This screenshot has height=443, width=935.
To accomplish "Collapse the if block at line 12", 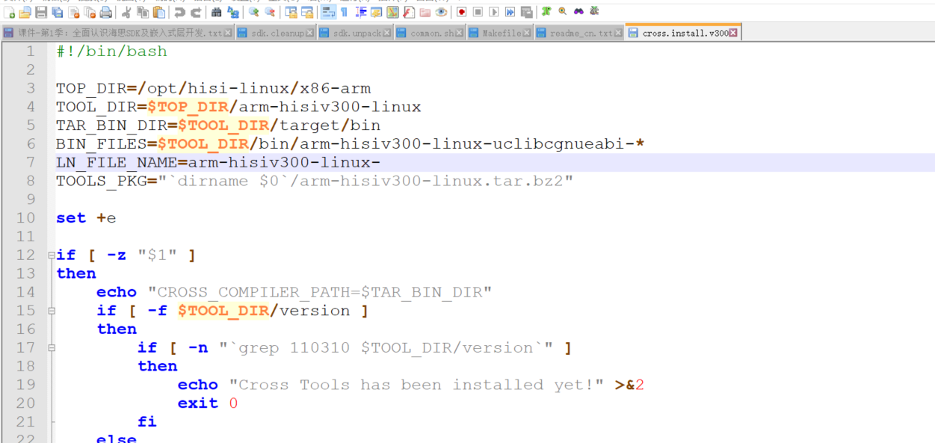I will 51,255.
